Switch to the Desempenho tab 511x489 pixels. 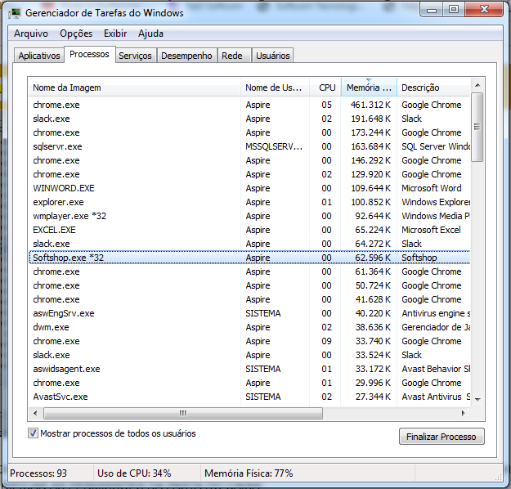tap(186, 56)
